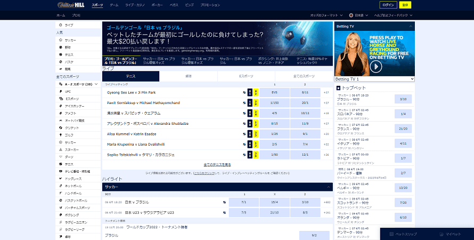This screenshot has width=474, height=240.
Task: Collapse the サッカー highlights section
Action: [328, 187]
